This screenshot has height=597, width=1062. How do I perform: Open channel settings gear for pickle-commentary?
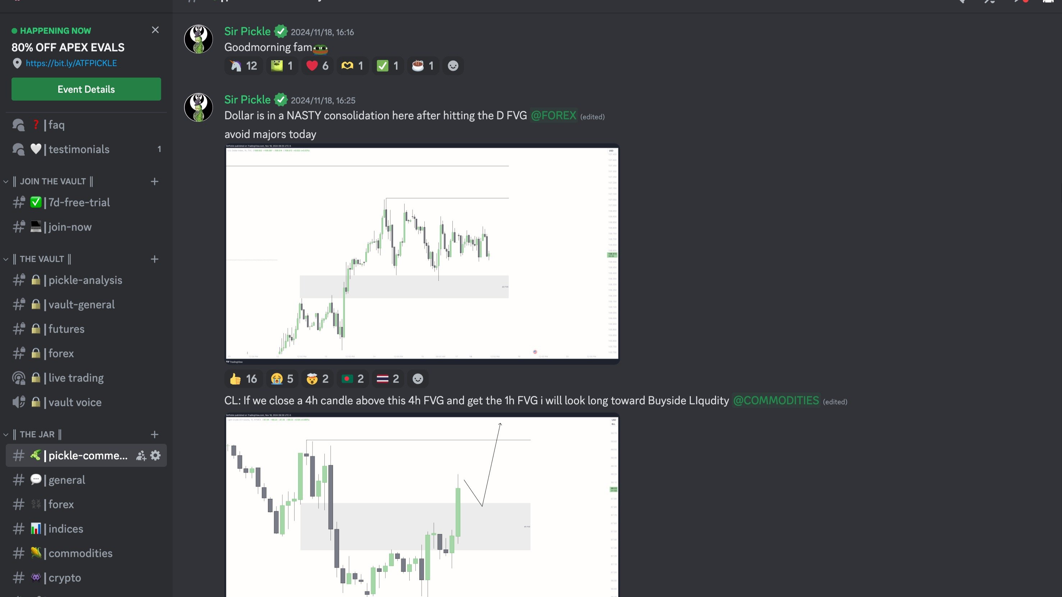tap(155, 455)
